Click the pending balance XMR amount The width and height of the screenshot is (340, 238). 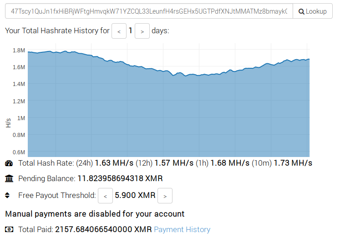pos(120,178)
